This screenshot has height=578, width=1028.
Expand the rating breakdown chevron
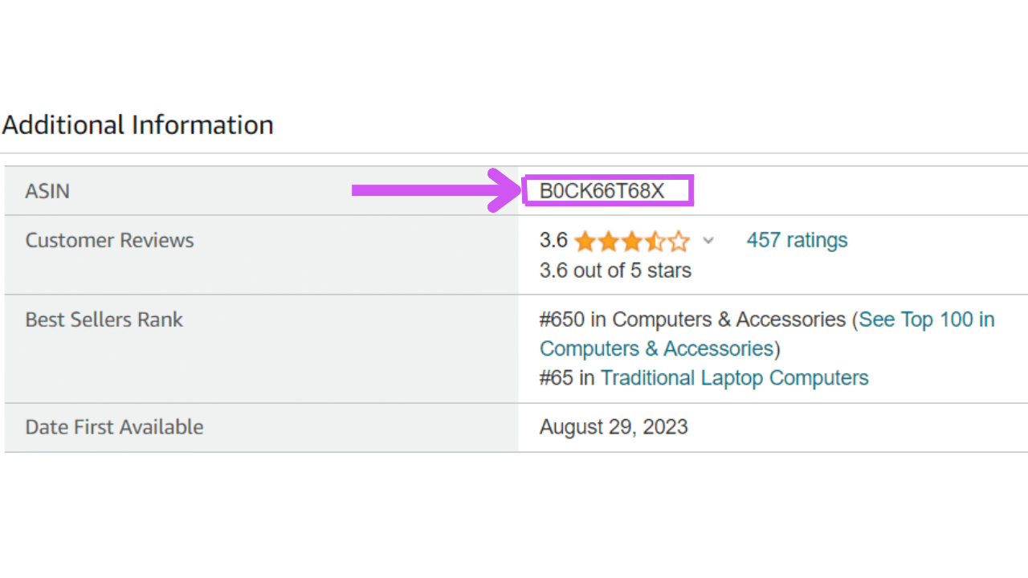(x=708, y=240)
